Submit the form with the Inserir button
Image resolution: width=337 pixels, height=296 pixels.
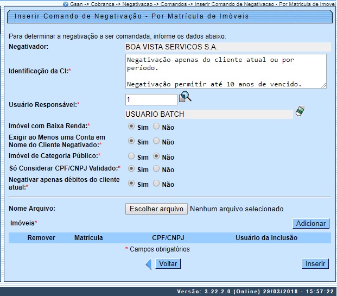tap(315, 264)
